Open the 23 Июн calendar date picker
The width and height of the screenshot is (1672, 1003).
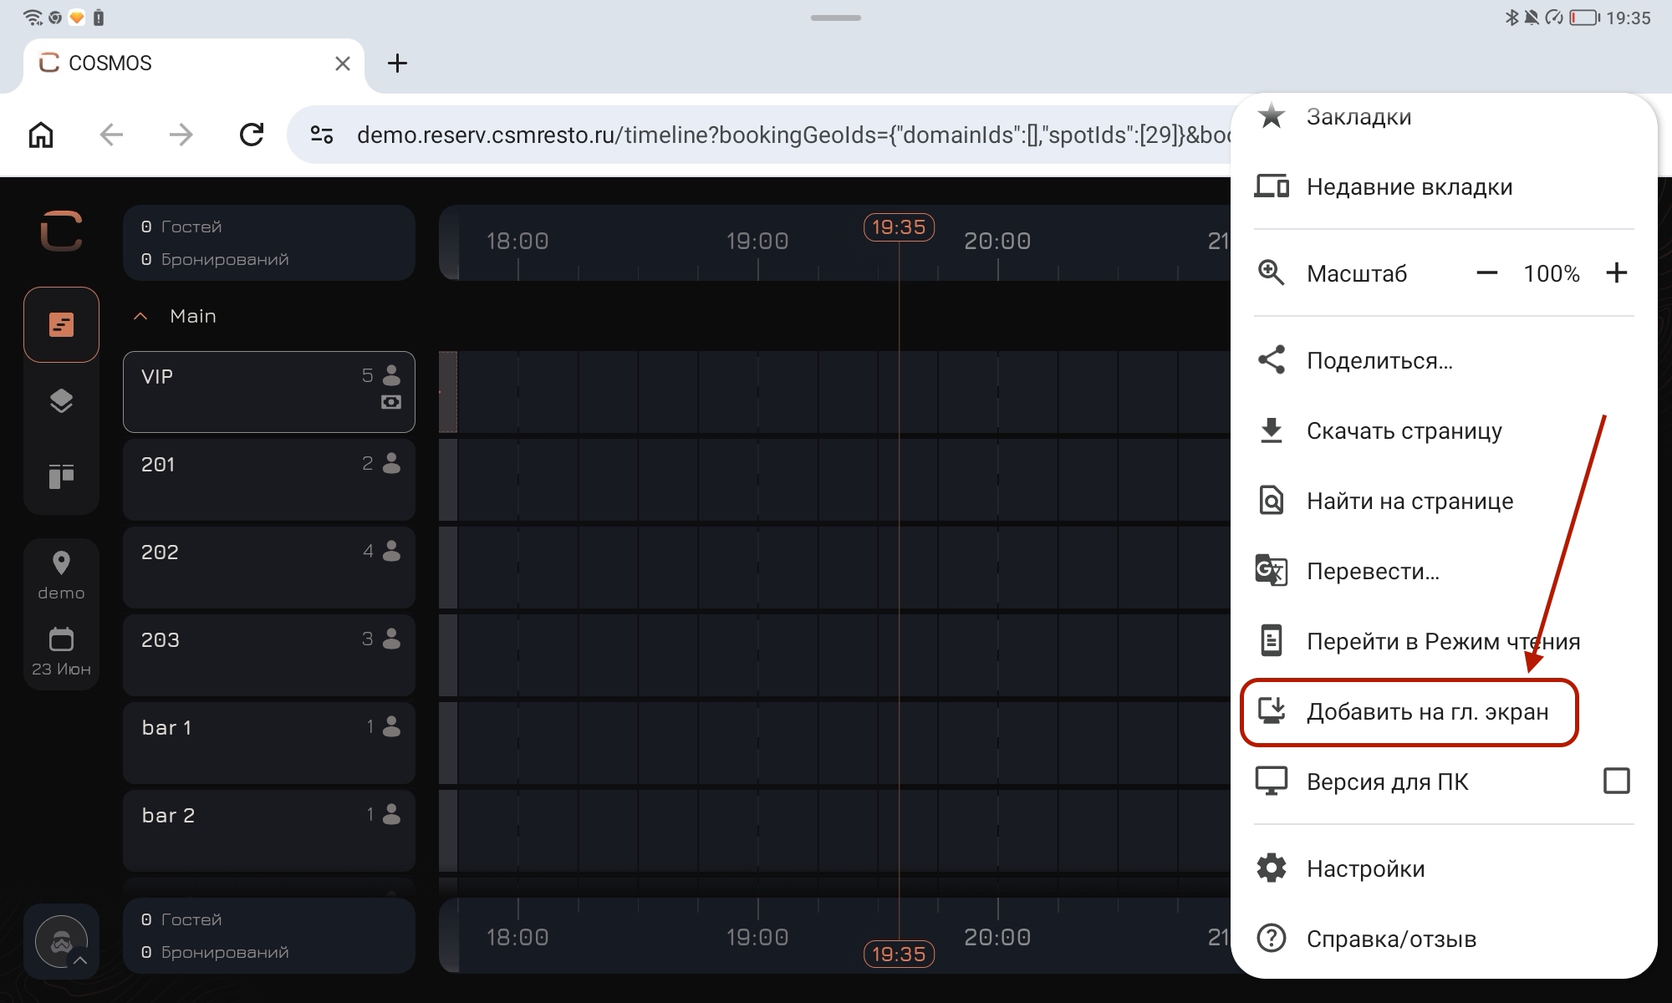(x=61, y=652)
